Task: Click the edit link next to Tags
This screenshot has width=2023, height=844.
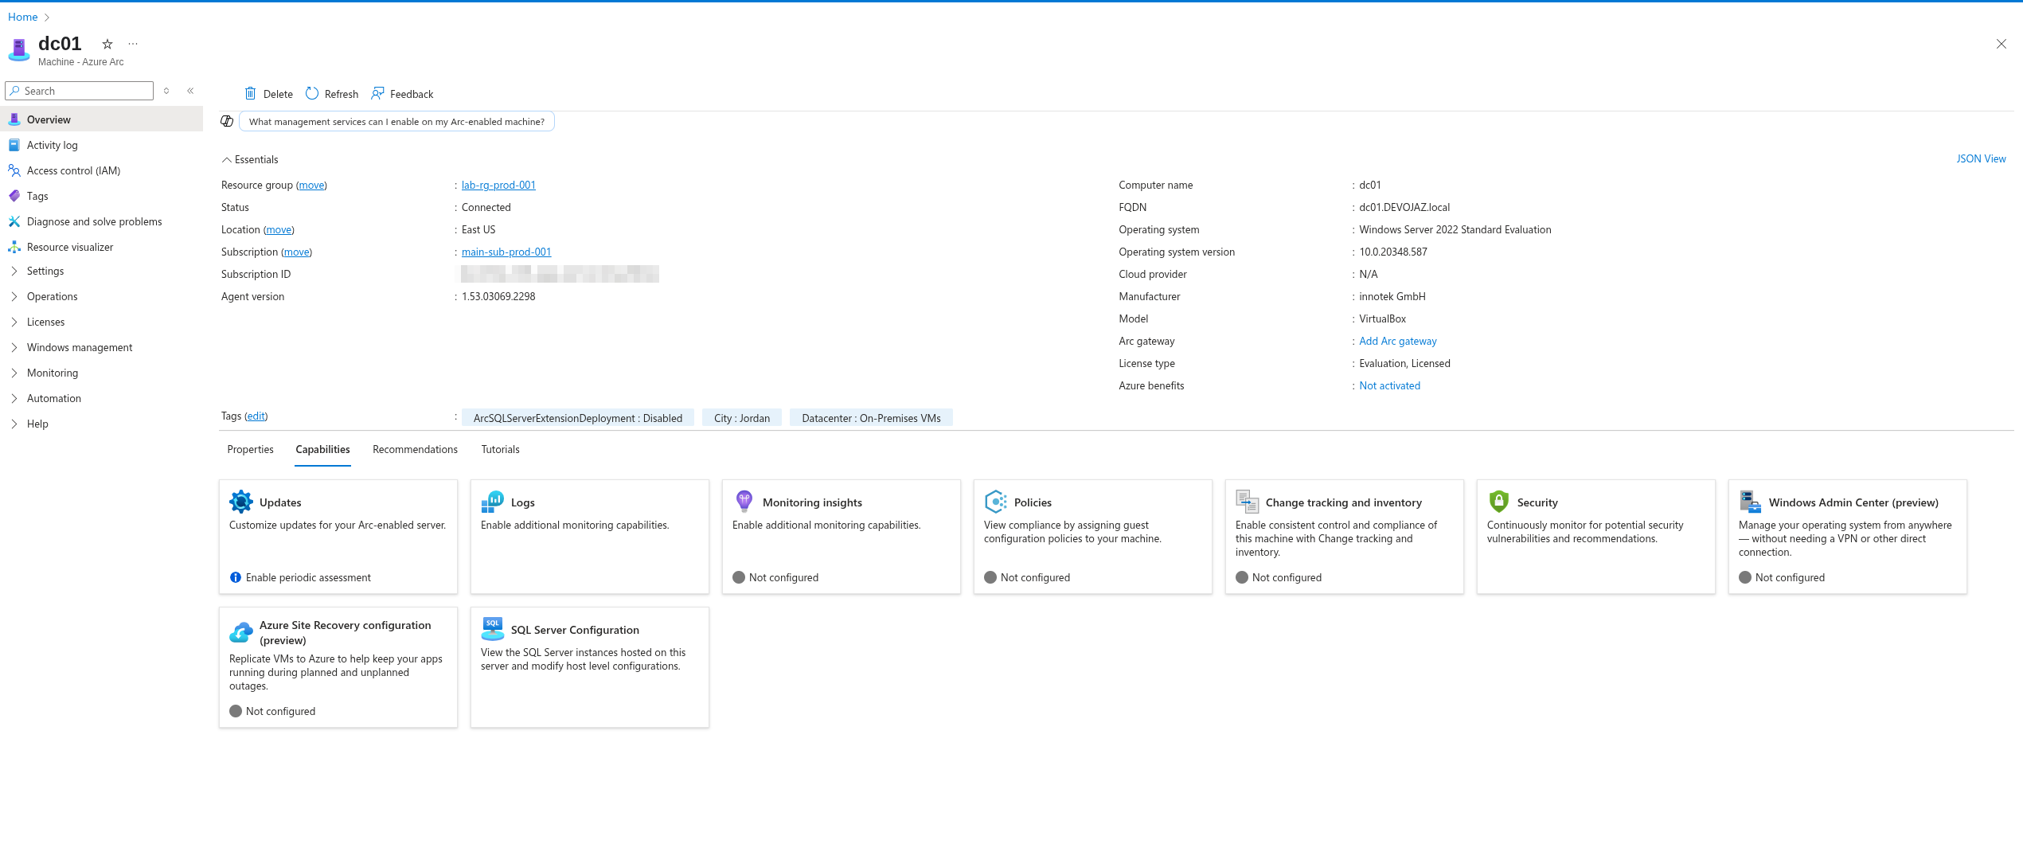Action: point(256,416)
